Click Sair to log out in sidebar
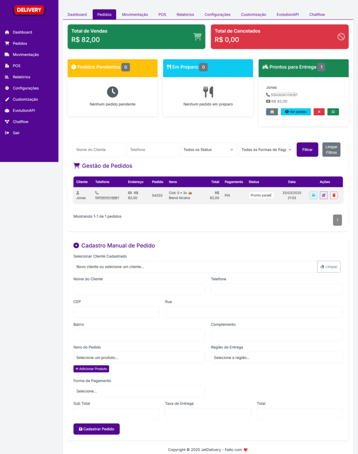Image resolution: width=358 pixels, height=454 pixels. 16,133
